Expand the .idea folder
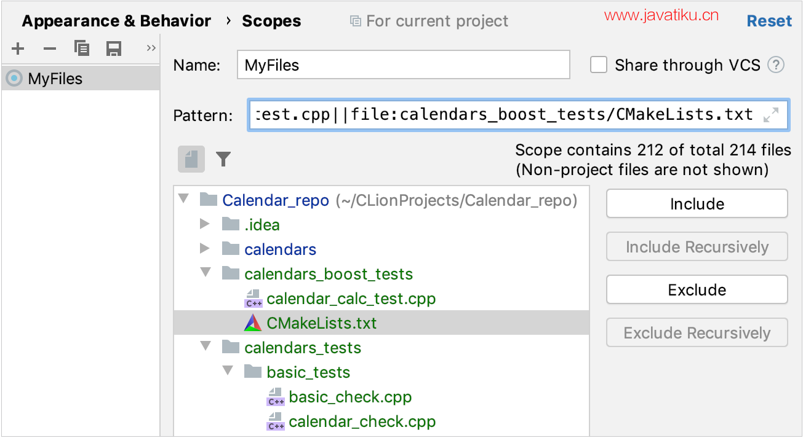 click(205, 224)
